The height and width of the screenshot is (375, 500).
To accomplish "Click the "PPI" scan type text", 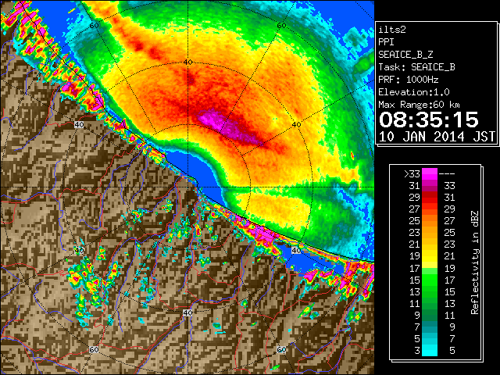I will pos(386,42).
